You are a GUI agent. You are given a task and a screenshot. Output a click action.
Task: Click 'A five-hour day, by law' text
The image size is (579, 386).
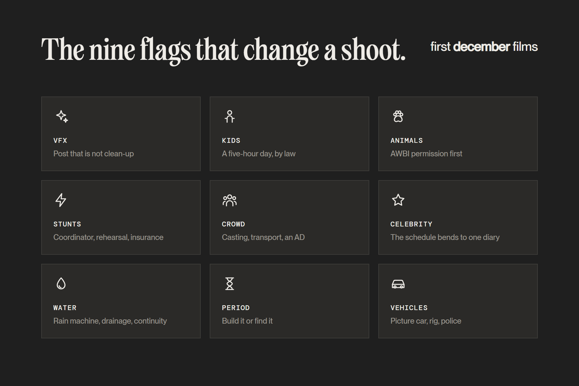click(x=259, y=154)
